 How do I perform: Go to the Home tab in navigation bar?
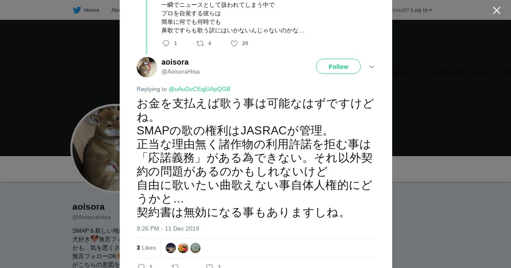tap(92, 10)
